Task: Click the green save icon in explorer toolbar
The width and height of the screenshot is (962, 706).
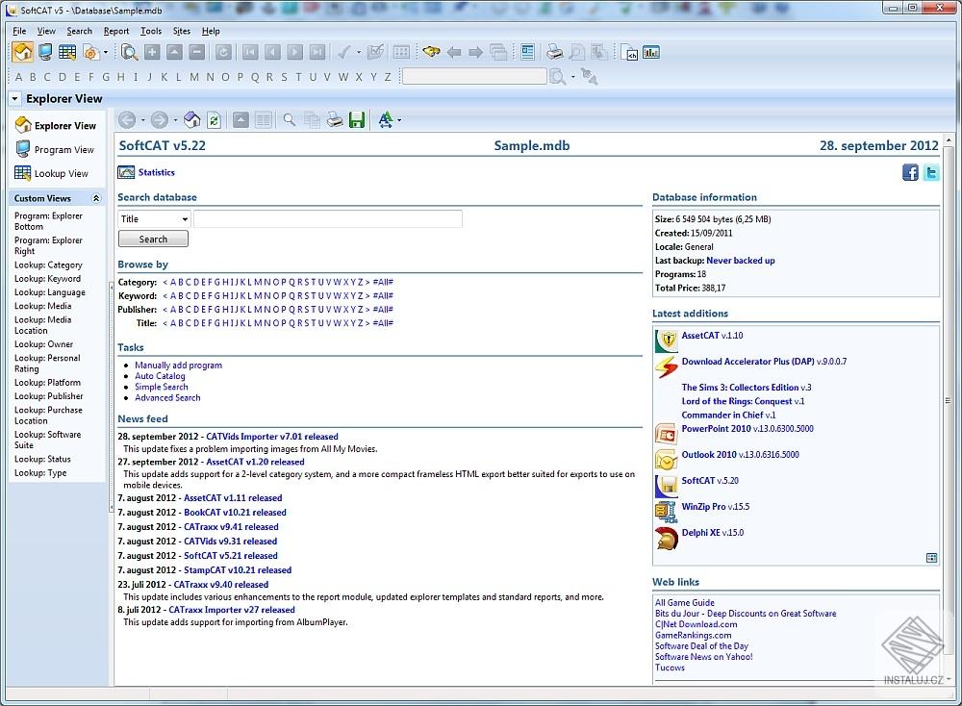Action: click(357, 120)
